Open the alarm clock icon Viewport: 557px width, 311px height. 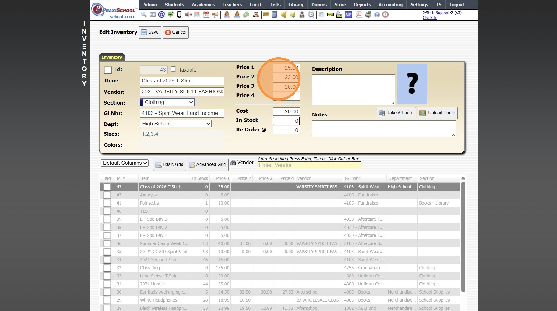point(311,15)
